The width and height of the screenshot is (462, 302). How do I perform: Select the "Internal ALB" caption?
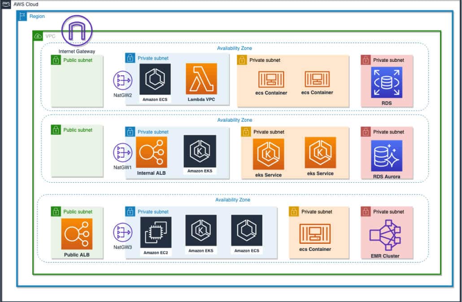click(152, 173)
